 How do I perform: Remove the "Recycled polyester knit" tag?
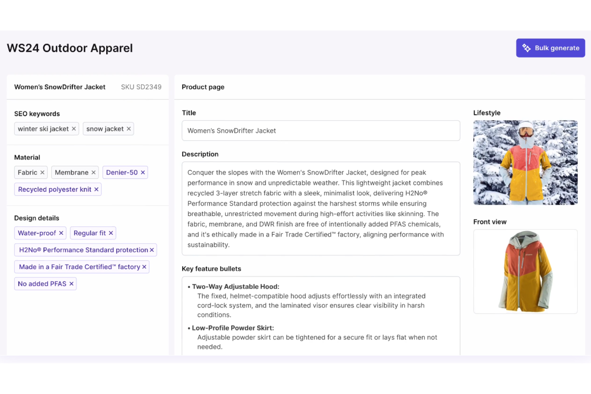pyautogui.click(x=96, y=189)
